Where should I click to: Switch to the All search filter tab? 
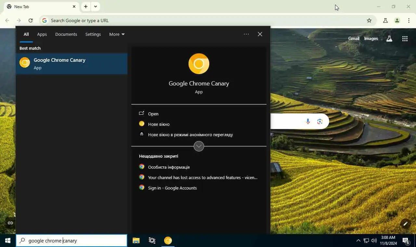tap(26, 34)
